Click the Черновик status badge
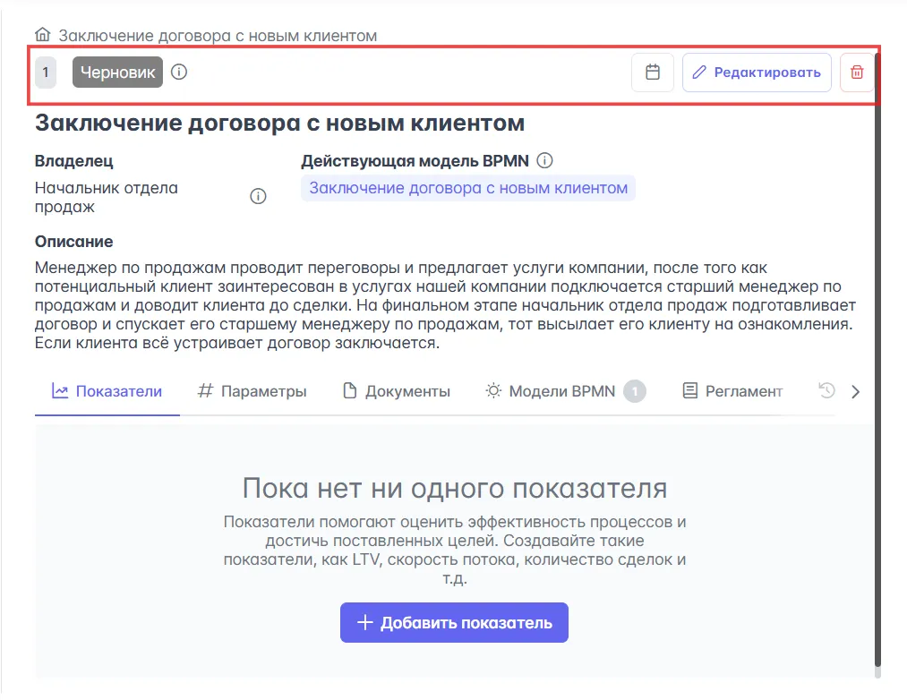907x700 pixels. (117, 73)
